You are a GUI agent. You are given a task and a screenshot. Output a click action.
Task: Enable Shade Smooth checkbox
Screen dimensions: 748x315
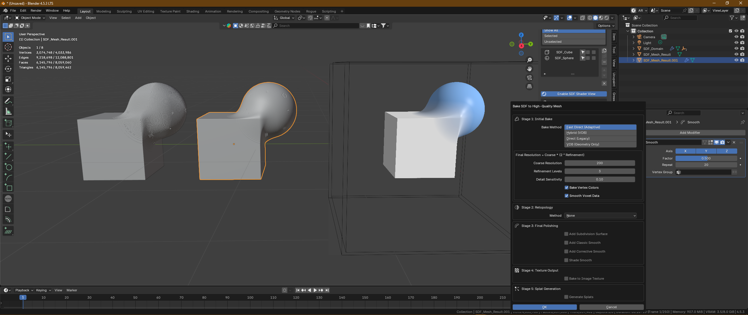click(566, 260)
